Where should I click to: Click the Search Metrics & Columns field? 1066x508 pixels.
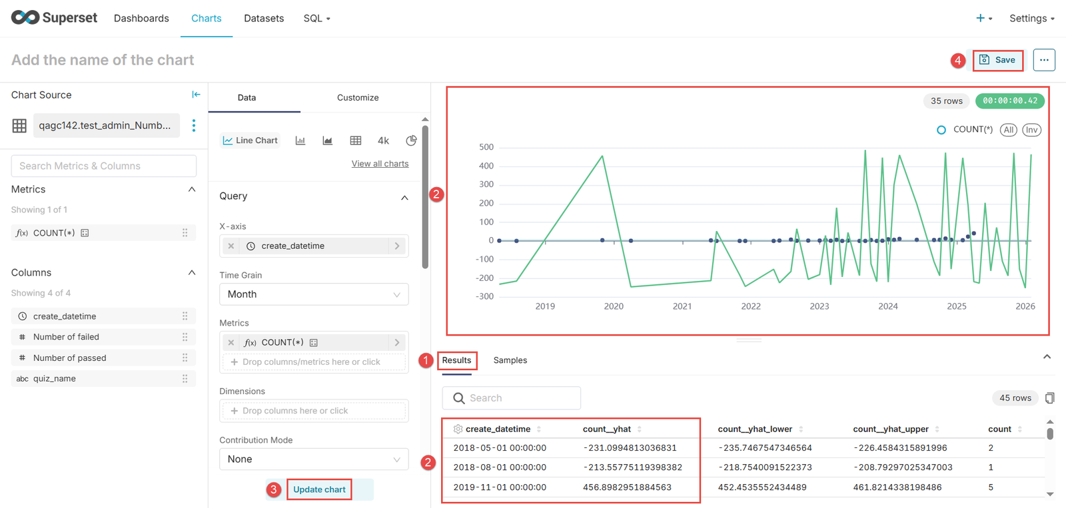point(104,166)
